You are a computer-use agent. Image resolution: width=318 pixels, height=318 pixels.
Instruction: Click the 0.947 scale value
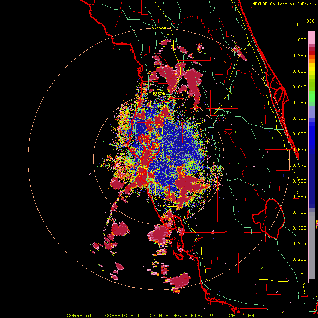coord(299,55)
